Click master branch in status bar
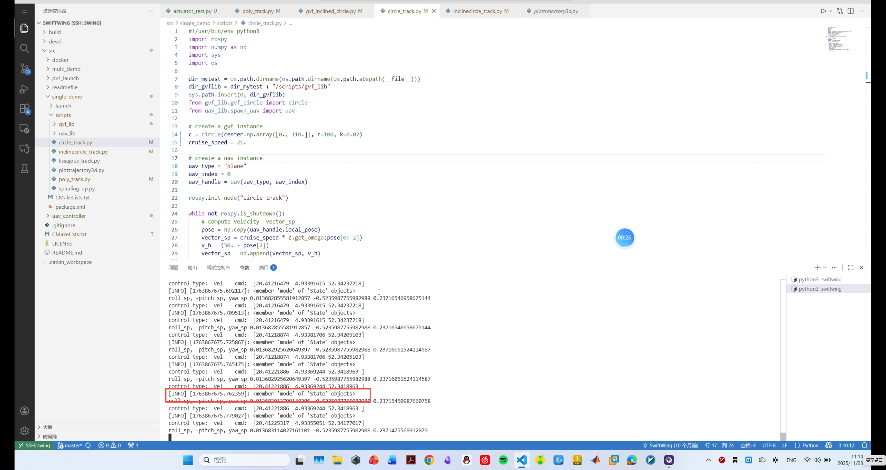Viewport: 886px width, 470px height. click(70, 445)
